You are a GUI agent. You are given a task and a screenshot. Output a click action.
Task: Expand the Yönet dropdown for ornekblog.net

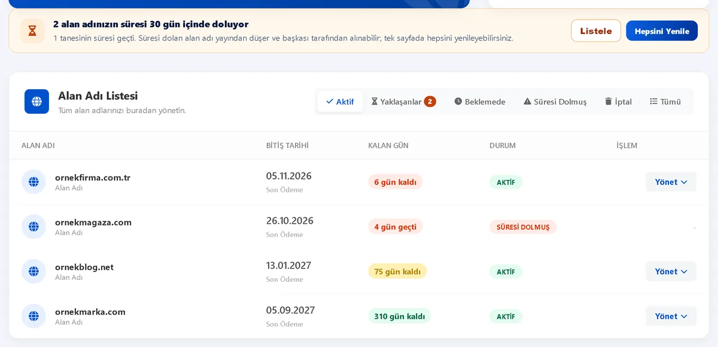(x=671, y=272)
